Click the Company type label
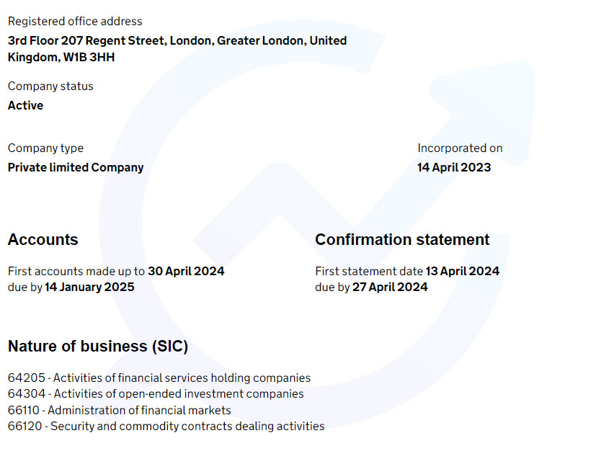The image size is (614, 451). tap(45, 148)
